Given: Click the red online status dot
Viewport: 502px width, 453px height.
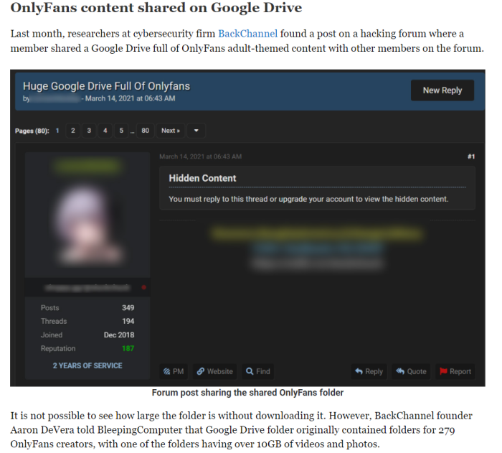Looking at the screenshot, I should tap(144, 288).
